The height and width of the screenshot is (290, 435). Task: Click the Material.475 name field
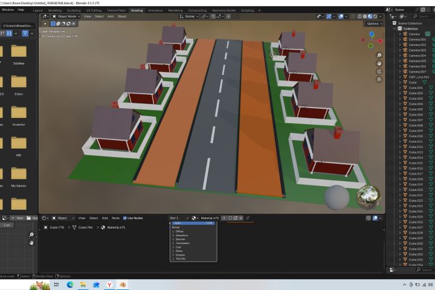point(209,218)
